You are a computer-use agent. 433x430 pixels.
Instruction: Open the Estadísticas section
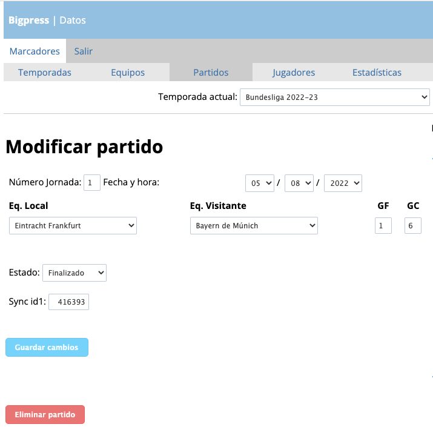(x=377, y=72)
